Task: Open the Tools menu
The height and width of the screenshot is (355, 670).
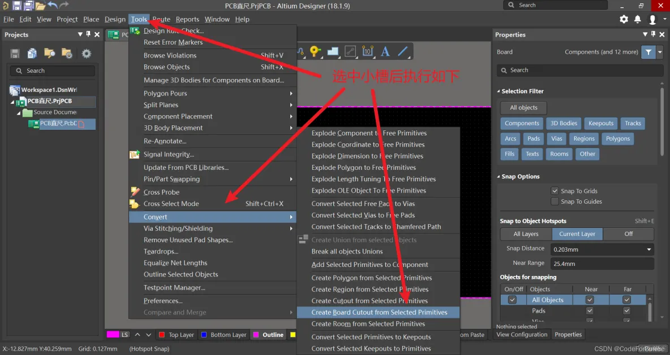Action: pyautogui.click(x=139, y=19)
